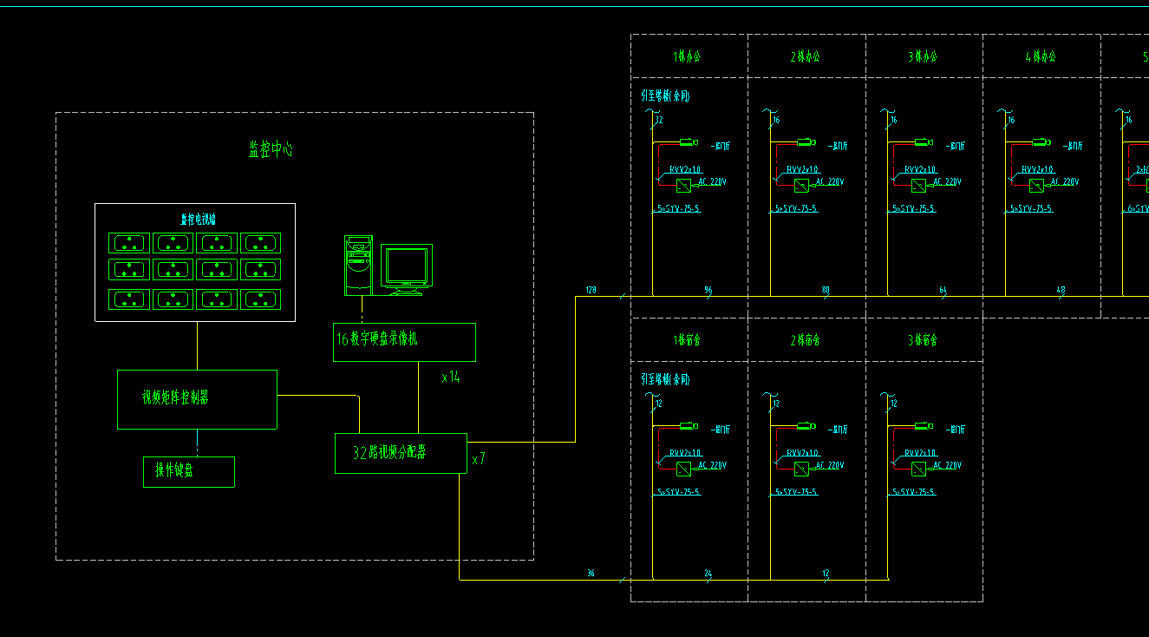Pick the top-left monitor in the 监控电视墙 grid

[x=129, y=243]
